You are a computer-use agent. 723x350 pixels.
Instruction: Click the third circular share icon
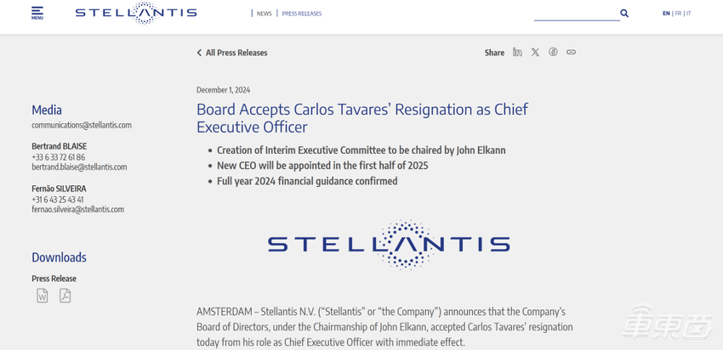pos(553,53)
